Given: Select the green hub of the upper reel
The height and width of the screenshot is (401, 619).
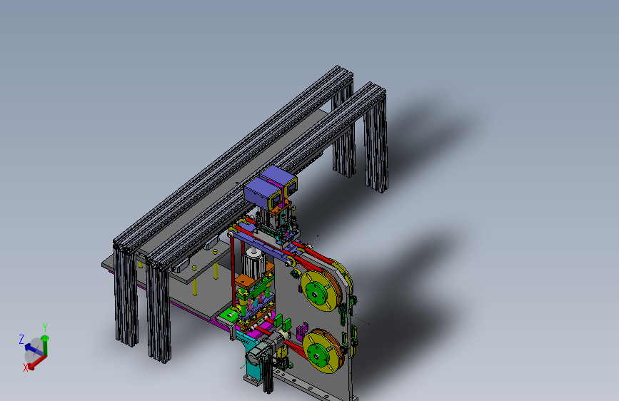Looking at the screenshot, I should [x=316, y=292].
